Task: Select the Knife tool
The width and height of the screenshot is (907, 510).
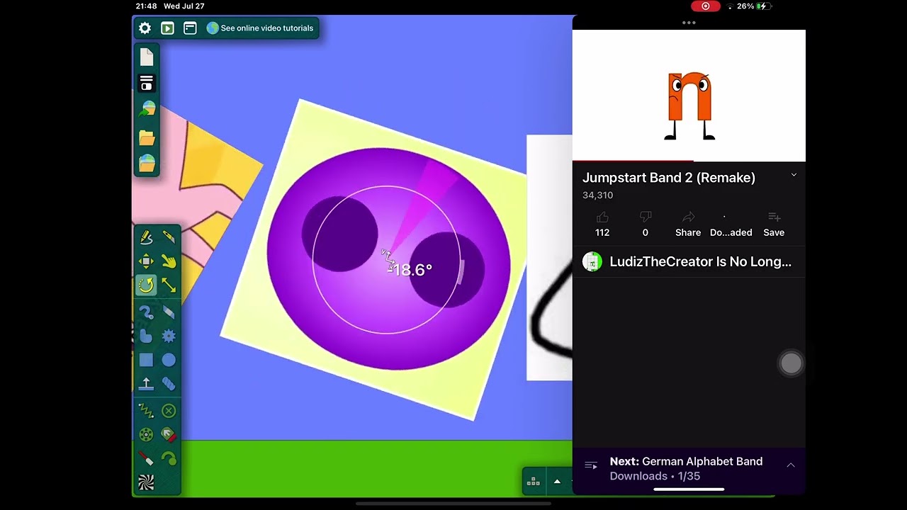Action: pos(169,237)
